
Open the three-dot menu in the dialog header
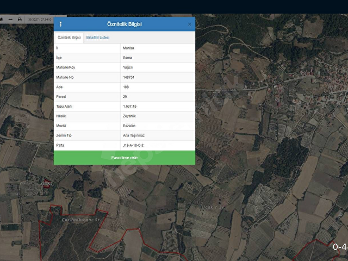click(x=60, y=24)
